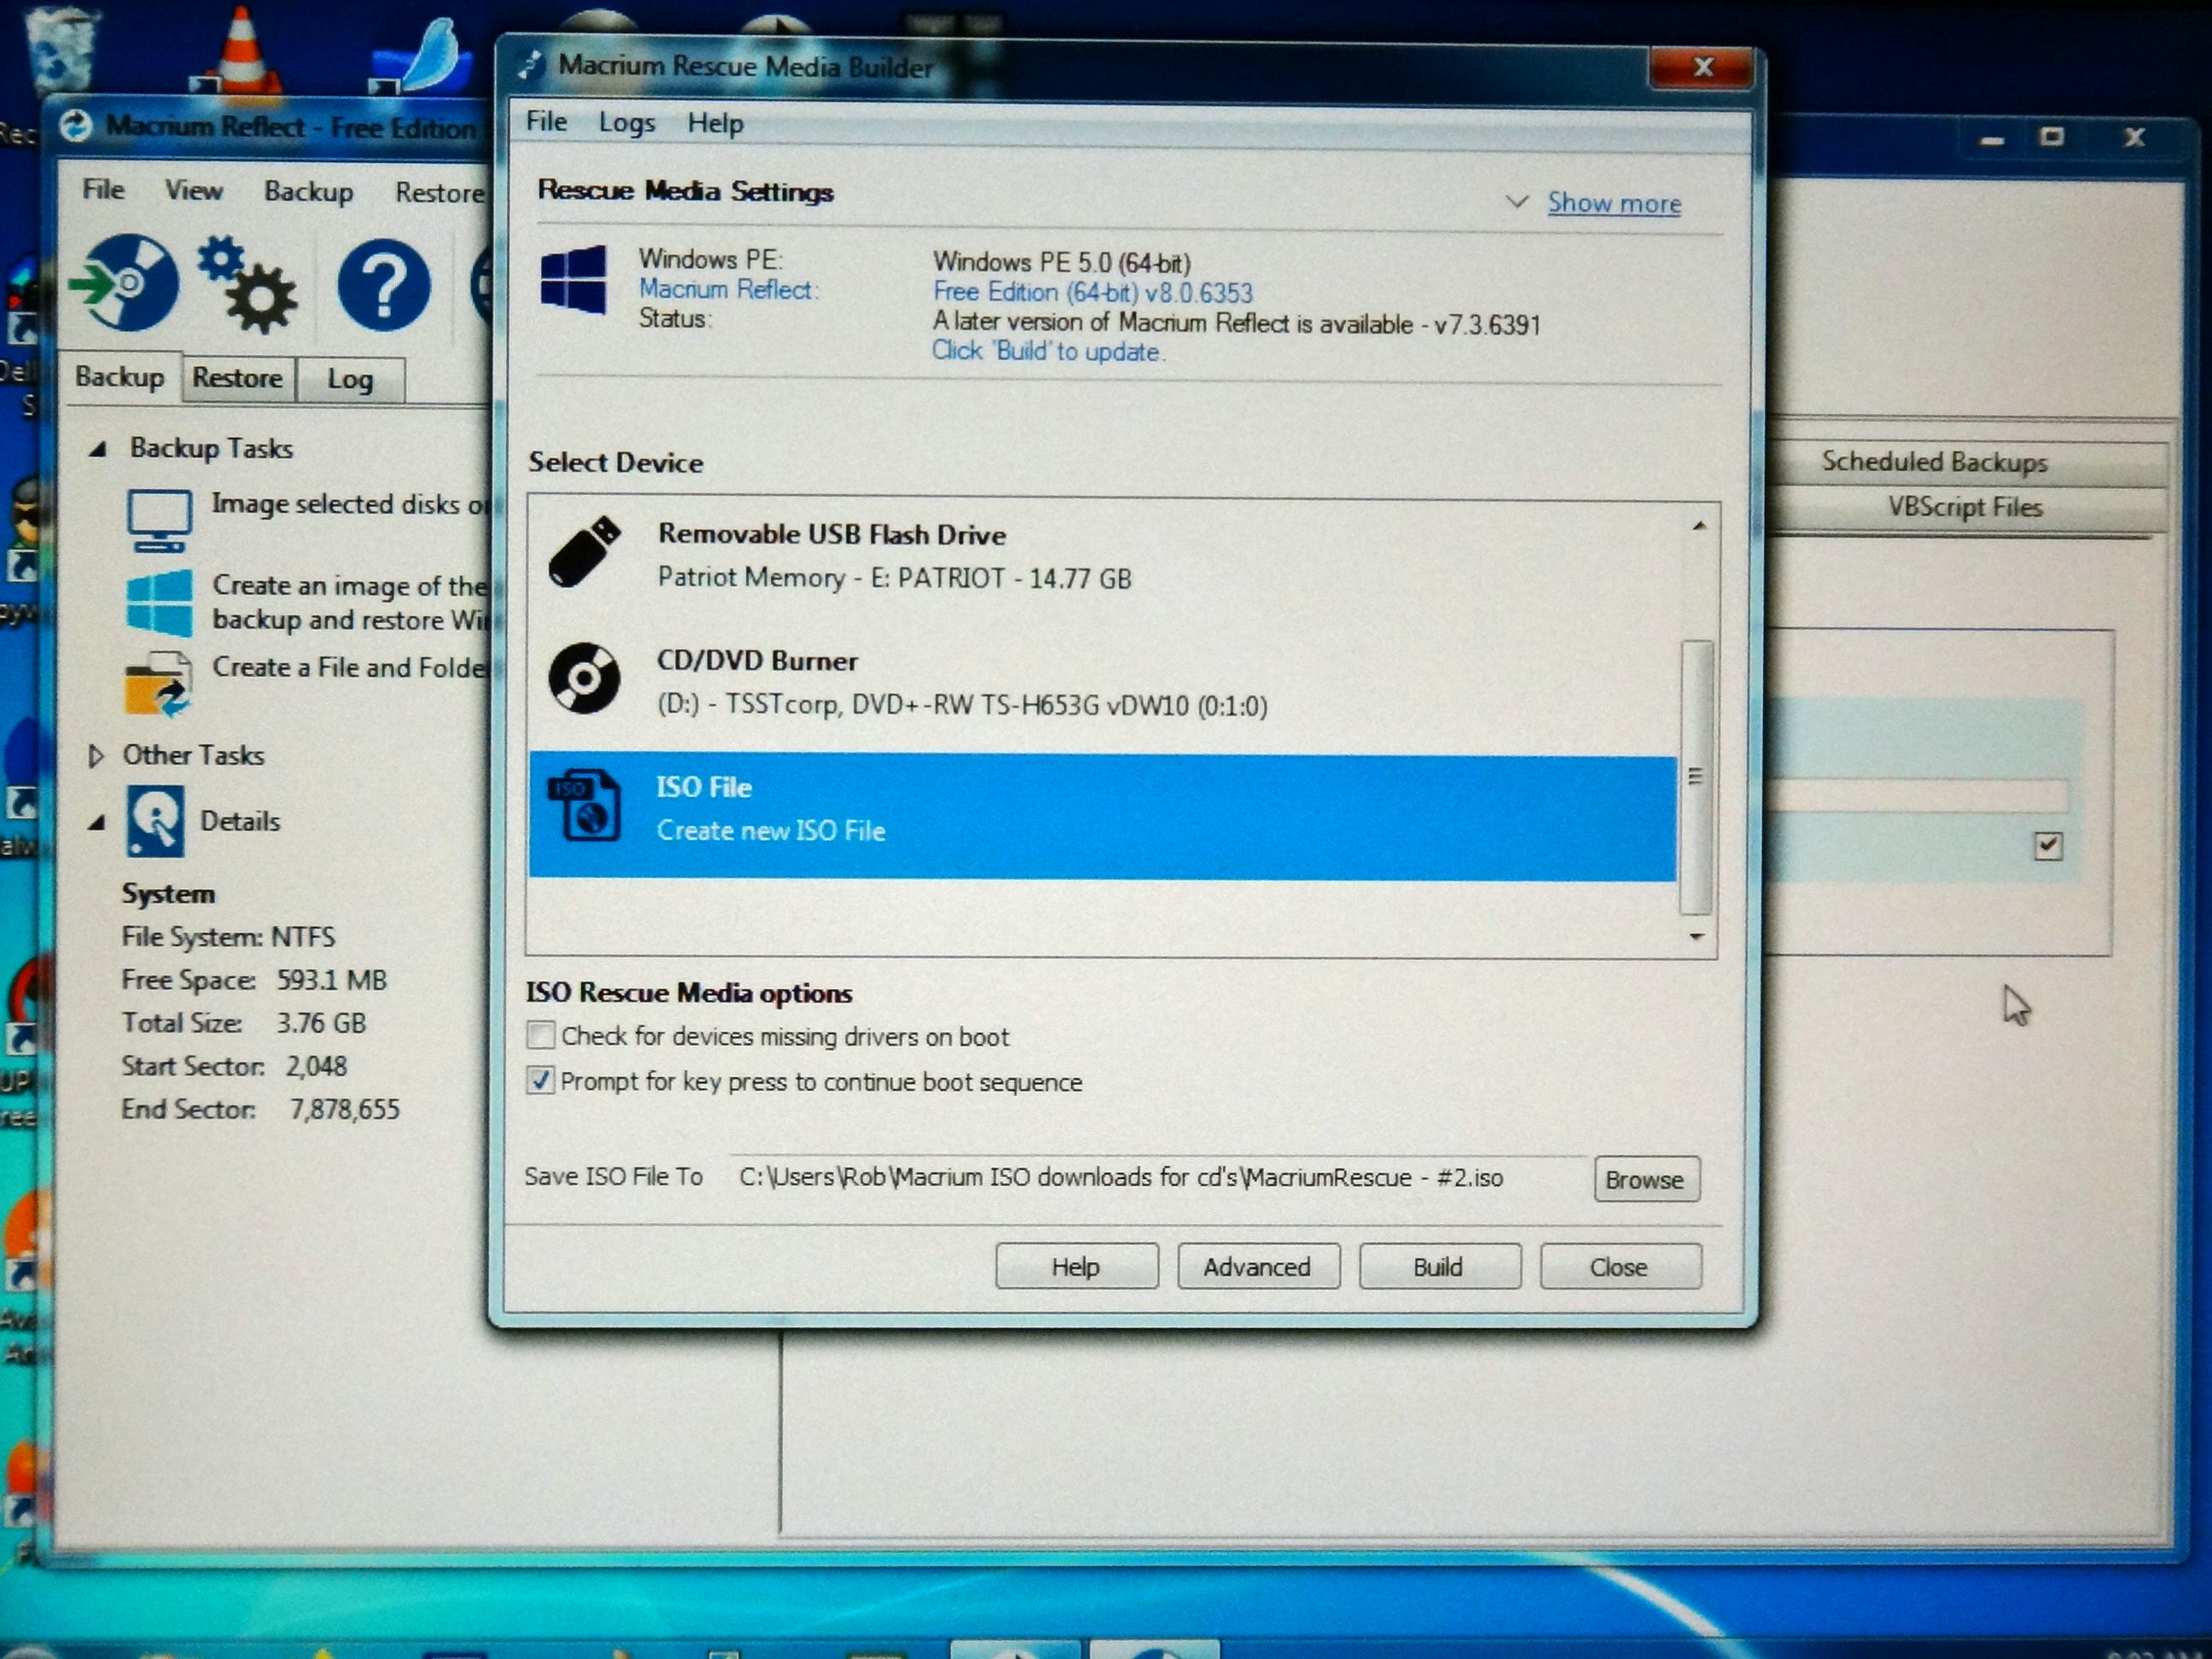This screenshot has width=2212, height=1659.
Task: Select the Backup tab
Action: tap(120, 377)
